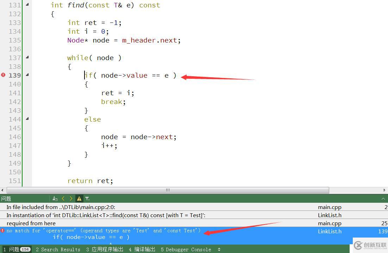Click the 154 issue count badge
The width and height of the screenshot is (388, 253).
tap(25, 249)
